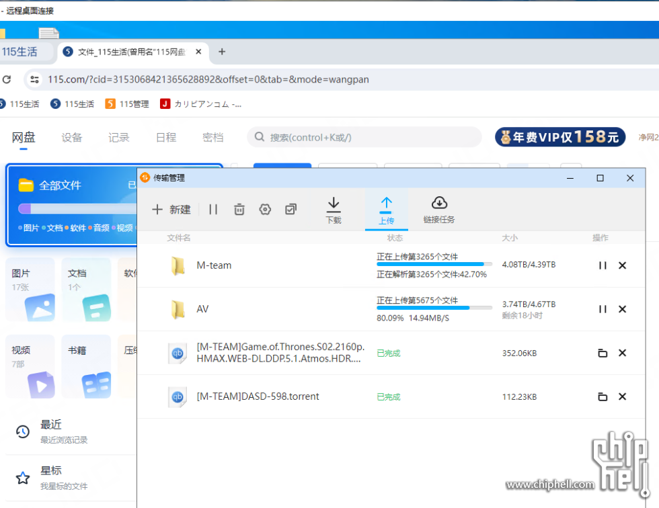Click the clock icon beside 最近

[x=23, y=431]
